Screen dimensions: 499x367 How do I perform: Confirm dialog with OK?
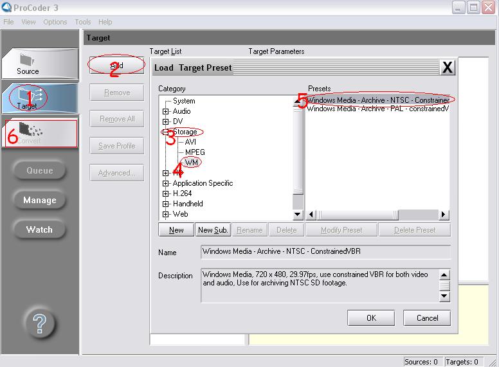(371, 318)
